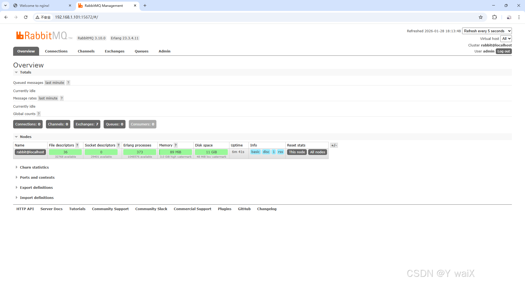This screenshot has height=282, width=525.
Task: Click the RabbitMQ logo
Action: [44, 36]
